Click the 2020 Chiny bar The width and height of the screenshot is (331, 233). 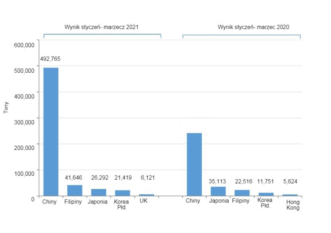coord(194,164)
